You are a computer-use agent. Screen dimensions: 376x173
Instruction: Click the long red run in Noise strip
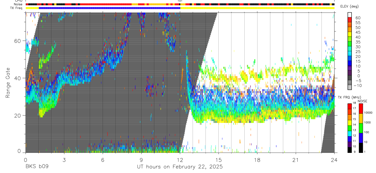pos(106,4)
